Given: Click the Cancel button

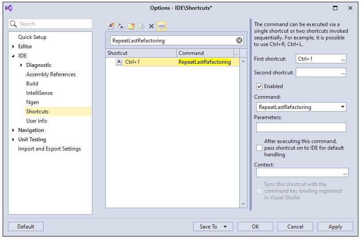Looking at the screenshot, I should [295, 227].
